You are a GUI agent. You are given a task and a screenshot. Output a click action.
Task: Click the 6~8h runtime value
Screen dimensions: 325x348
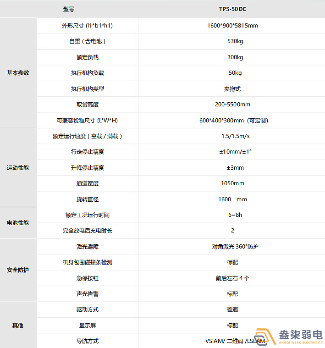click(x=232, y=215)
